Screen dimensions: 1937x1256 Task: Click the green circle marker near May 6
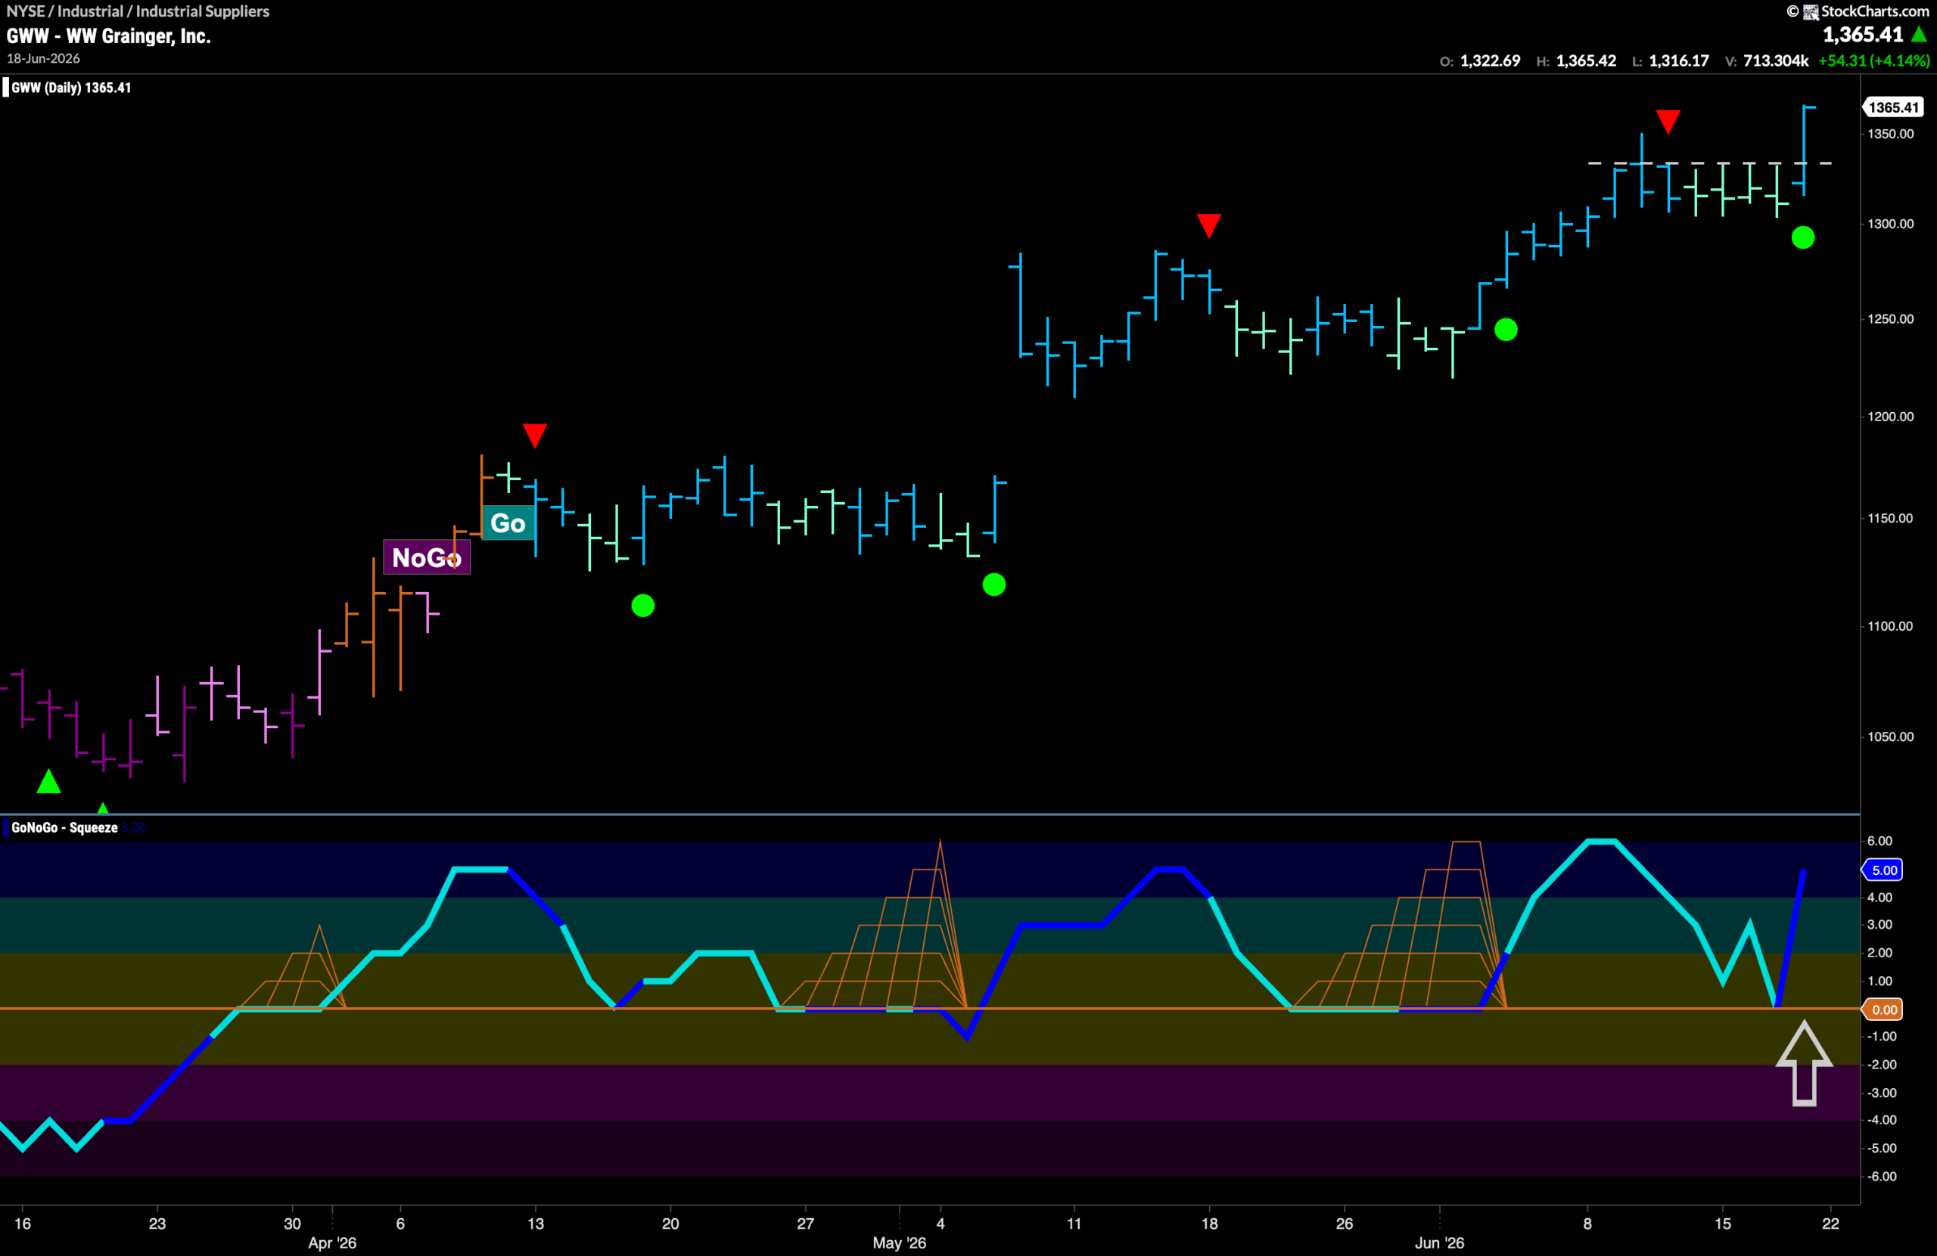click(993, 584)
